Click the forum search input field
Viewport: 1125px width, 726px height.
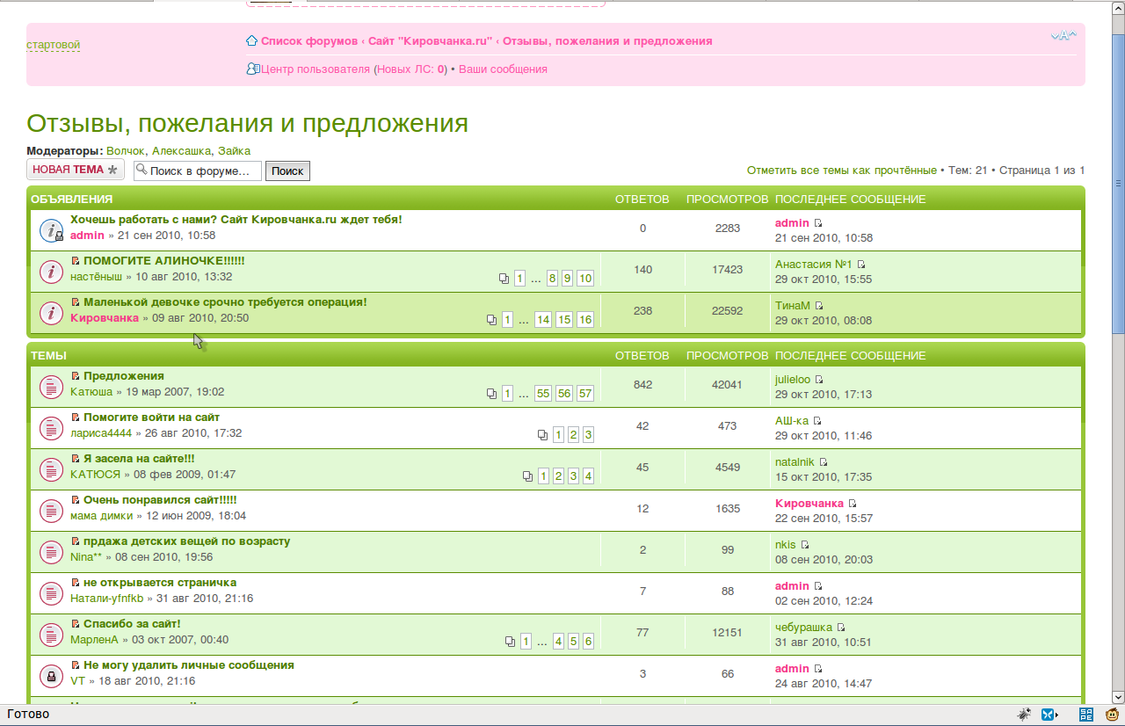click(x=203, y=171)
